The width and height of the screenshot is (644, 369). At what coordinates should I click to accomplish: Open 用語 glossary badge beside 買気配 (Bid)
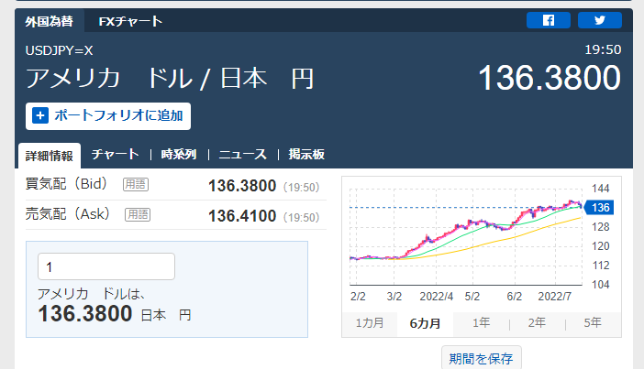(137, 185)
